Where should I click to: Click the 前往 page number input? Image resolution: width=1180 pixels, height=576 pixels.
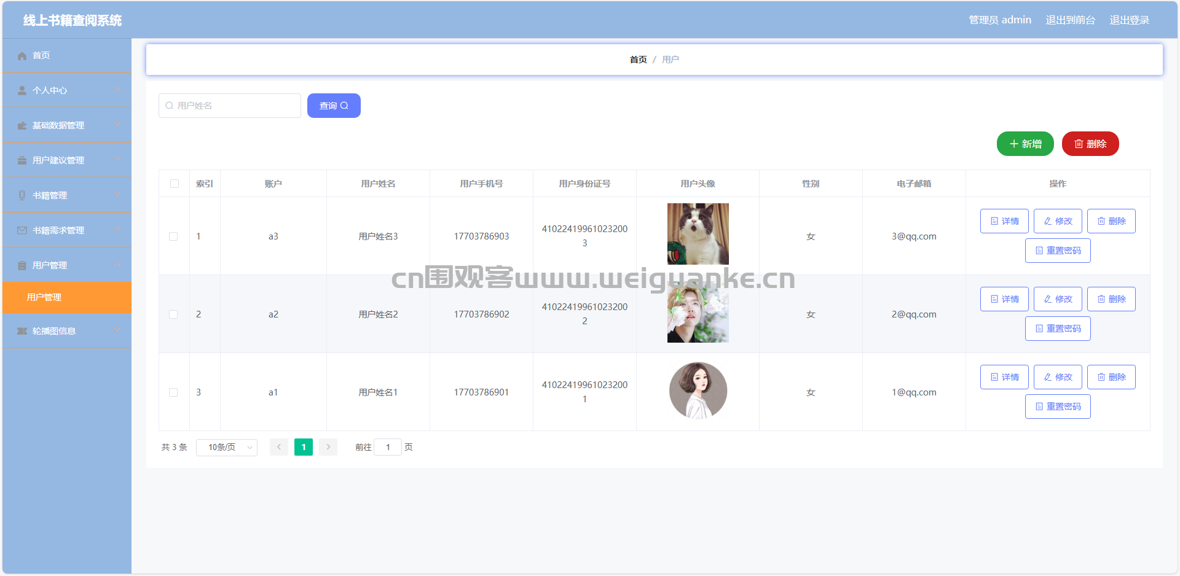(388, 447)
